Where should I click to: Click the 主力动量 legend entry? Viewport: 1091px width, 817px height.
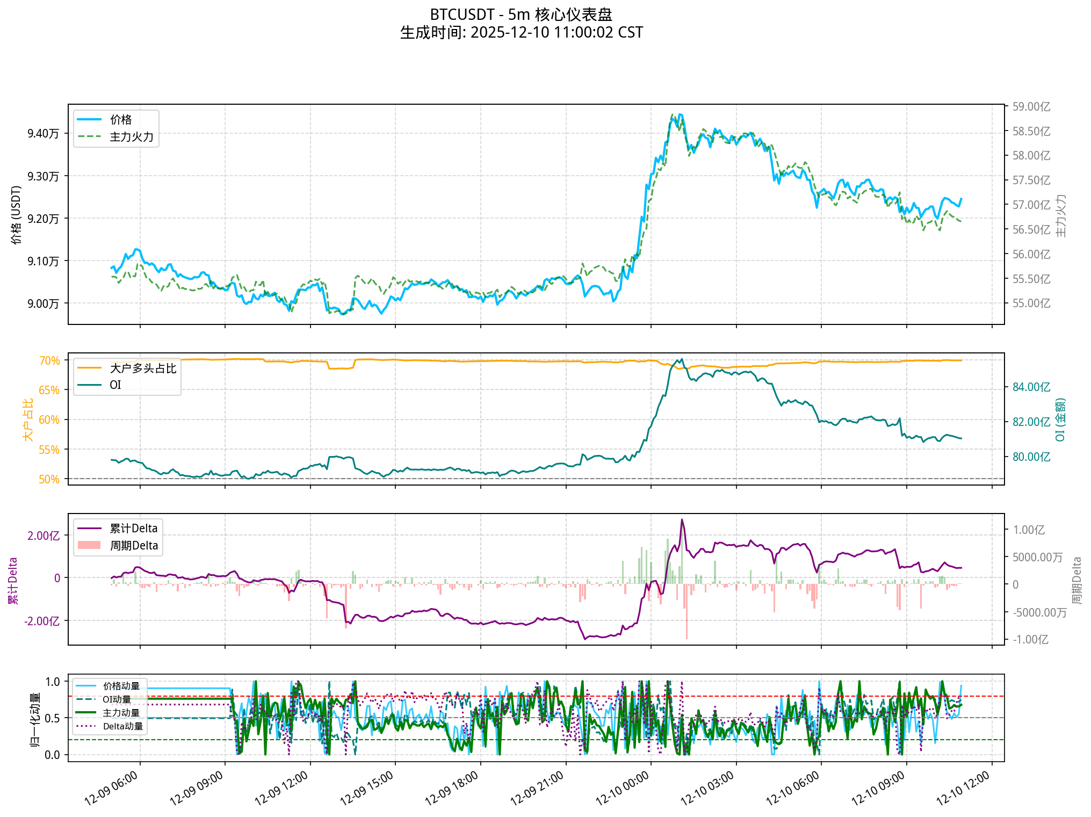121,713
